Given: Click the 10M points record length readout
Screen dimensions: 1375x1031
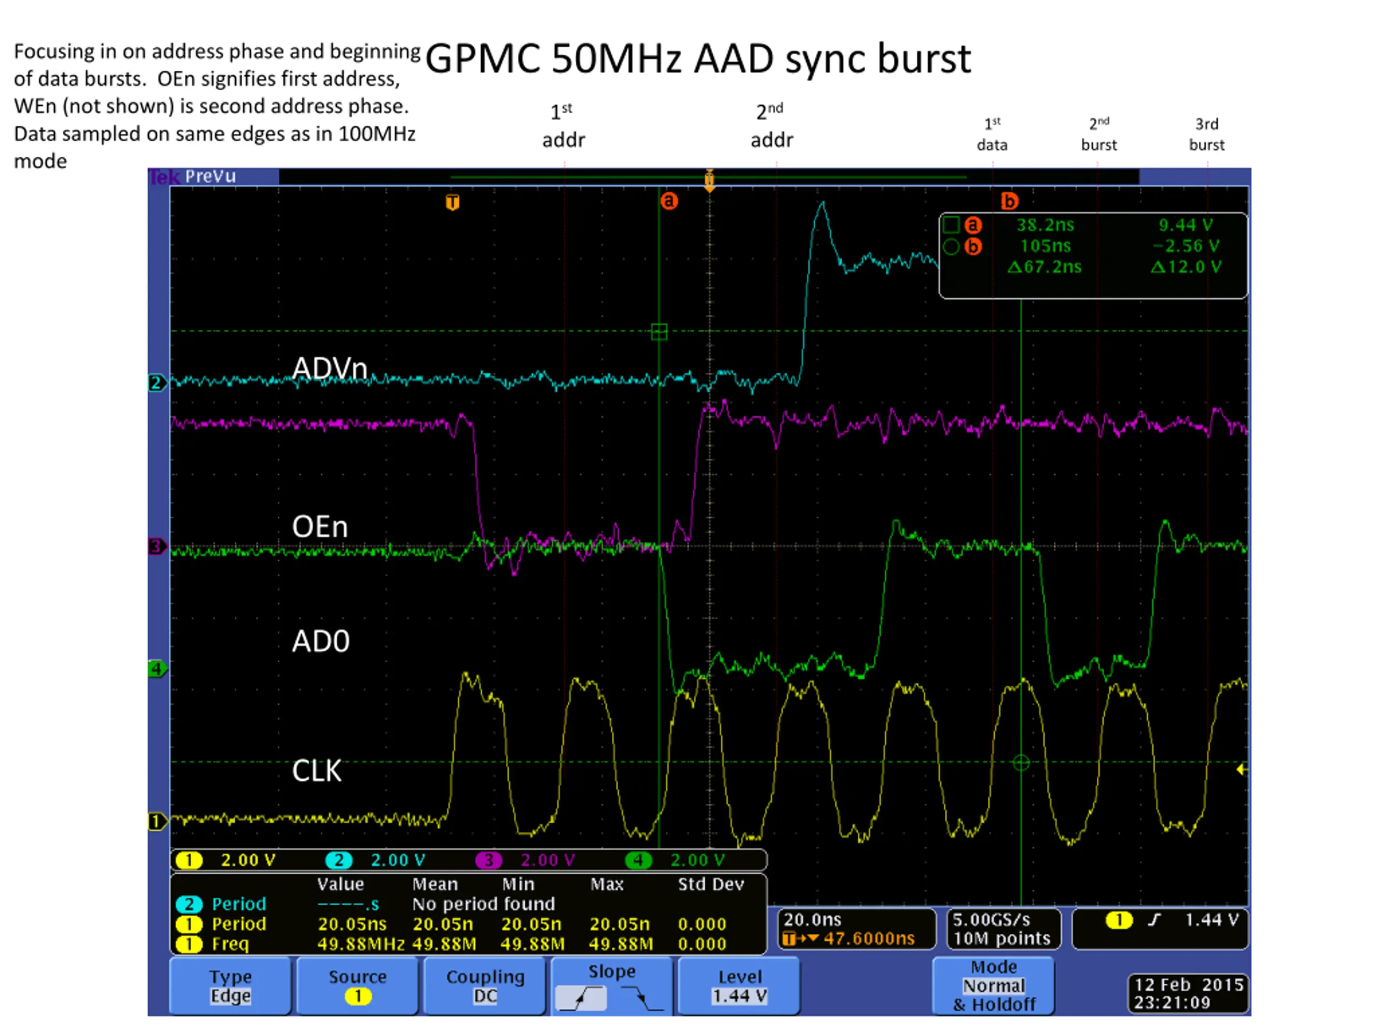Looking at the screenshot, I should pos(1001,939).
